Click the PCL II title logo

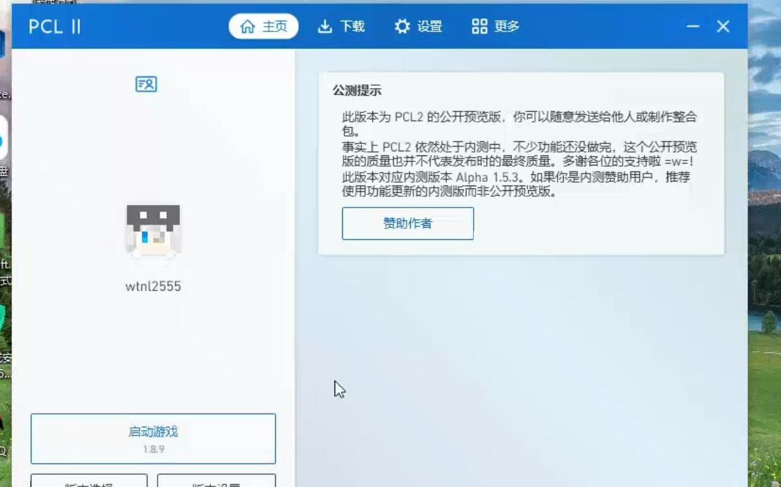tap(55, 27)
